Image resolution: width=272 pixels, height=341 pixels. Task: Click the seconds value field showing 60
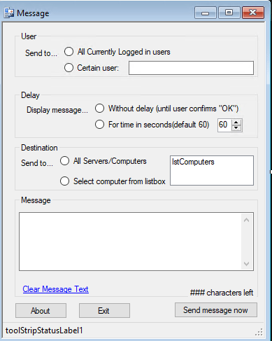pos(224,125)
